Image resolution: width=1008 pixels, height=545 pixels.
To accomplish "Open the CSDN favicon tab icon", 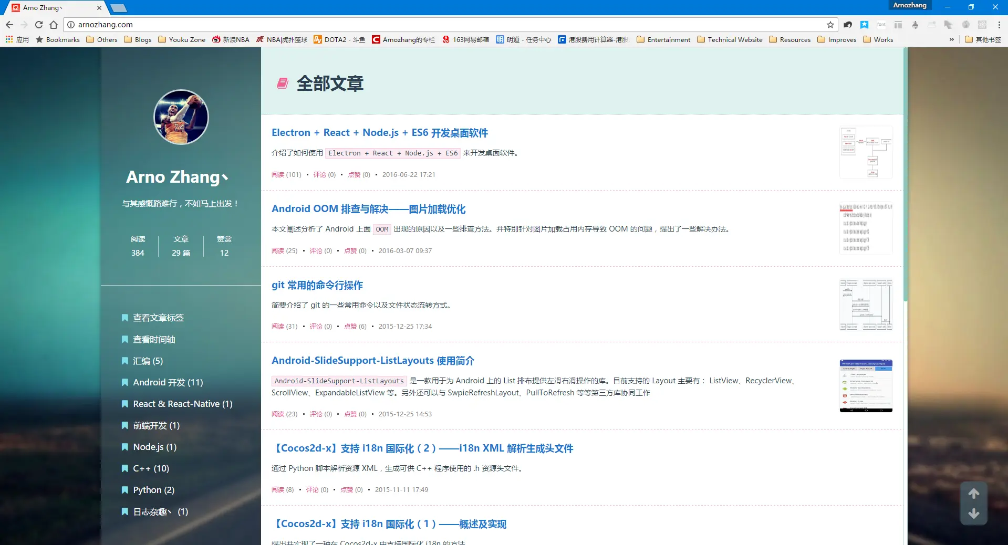I will click(x=15, y=7).
